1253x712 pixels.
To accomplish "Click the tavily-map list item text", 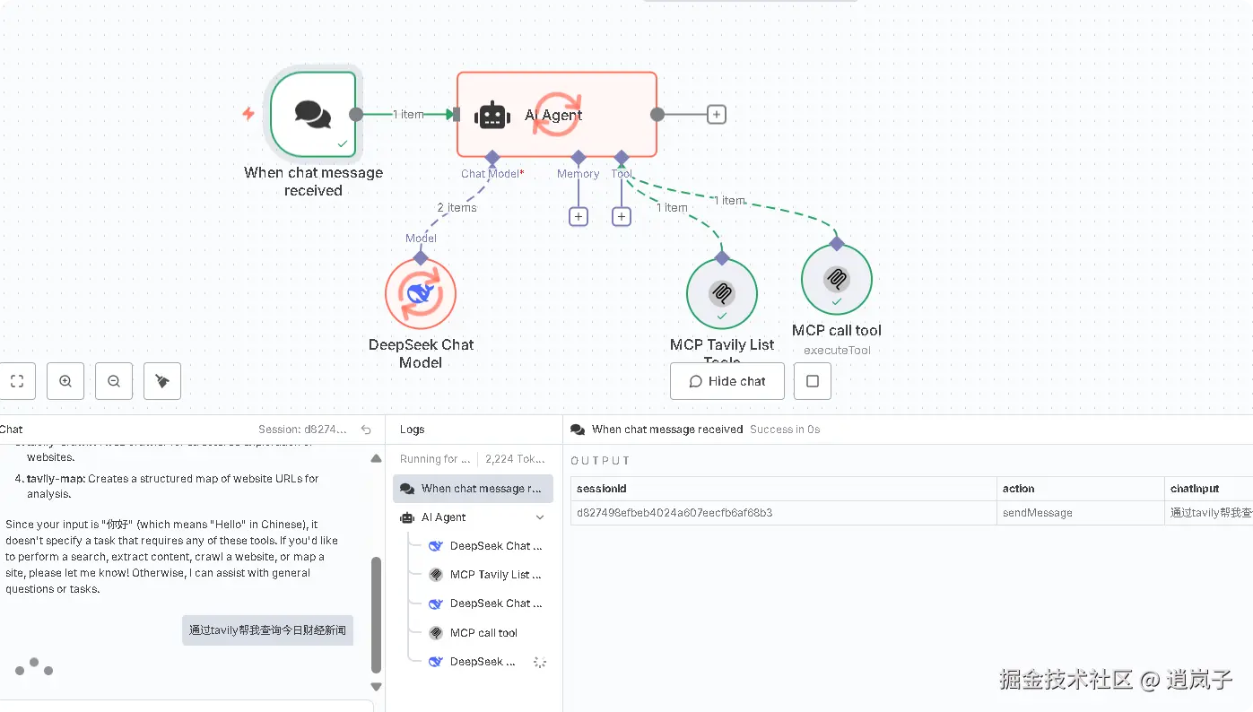I will (x=173, y=486).
